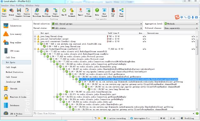Collapse the SocketInputStream.read node
200x121 pixels.
pos(35,49)
